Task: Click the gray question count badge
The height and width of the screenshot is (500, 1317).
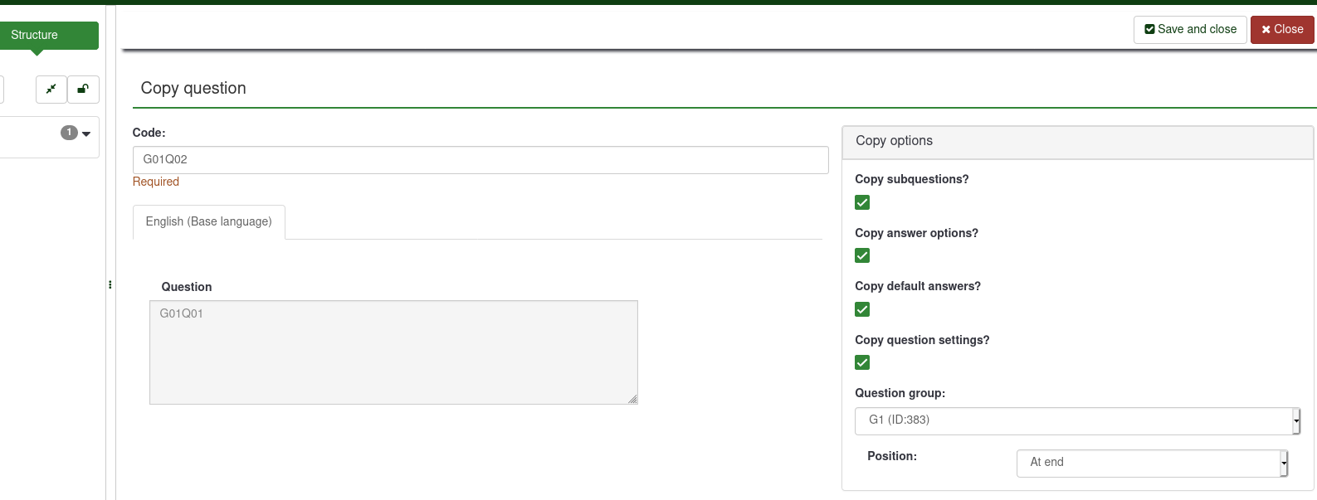Action: click(69, 133)
